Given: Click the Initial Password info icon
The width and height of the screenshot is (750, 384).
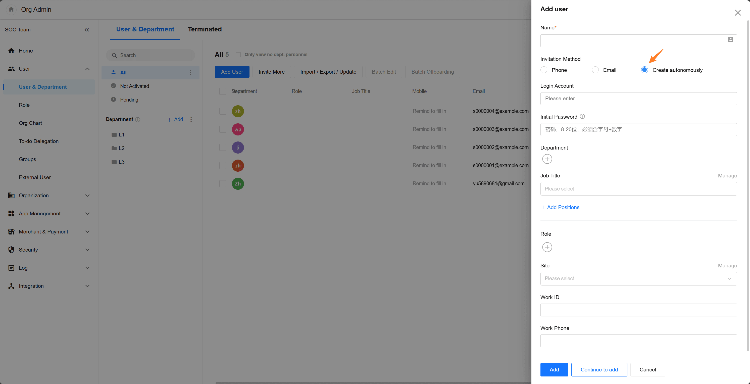Looking at the screenshot, I should point(582,116).
